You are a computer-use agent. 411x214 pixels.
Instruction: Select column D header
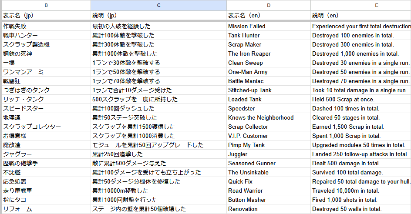[269, 5]
